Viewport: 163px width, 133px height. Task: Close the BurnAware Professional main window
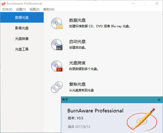click(157, 4)
